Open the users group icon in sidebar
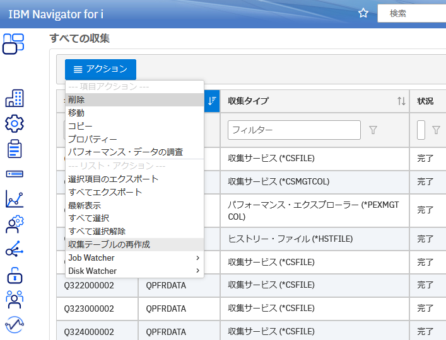The height and width of the screenshot is (340, 446). [x=15, y=299]
